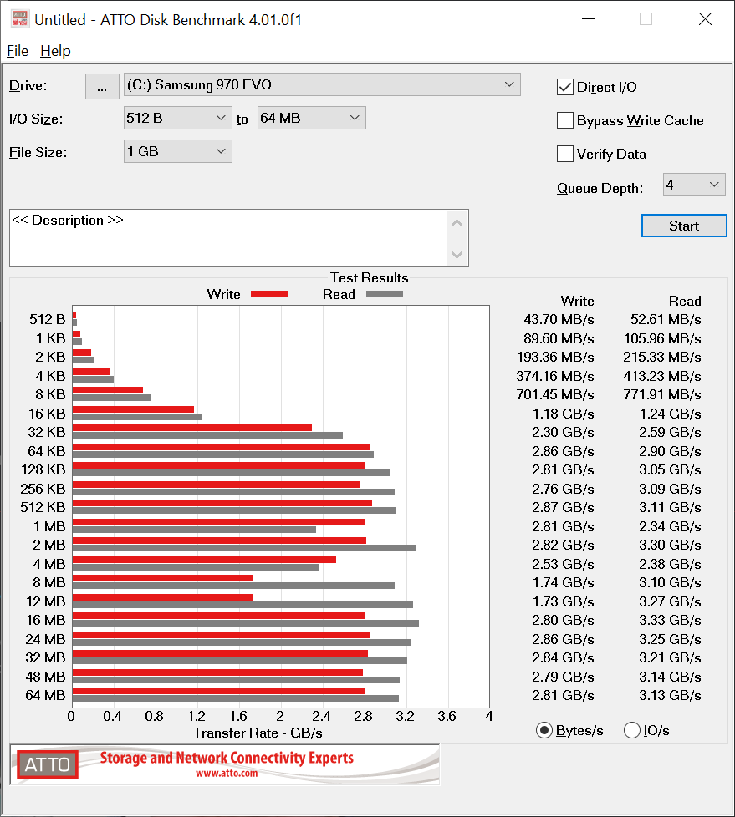Close the ATTO Disk Benchmark window
The image size is (735, 817).
point(705,19)
